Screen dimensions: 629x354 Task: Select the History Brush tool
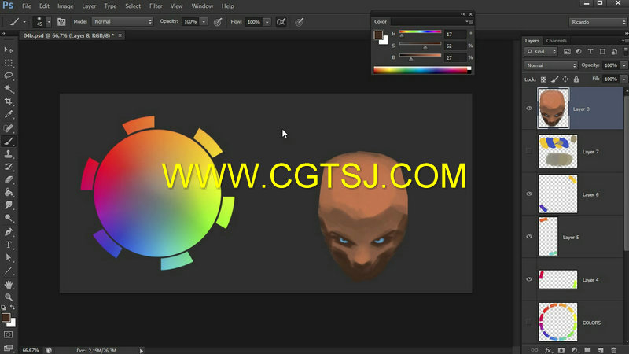coord(9,167)
